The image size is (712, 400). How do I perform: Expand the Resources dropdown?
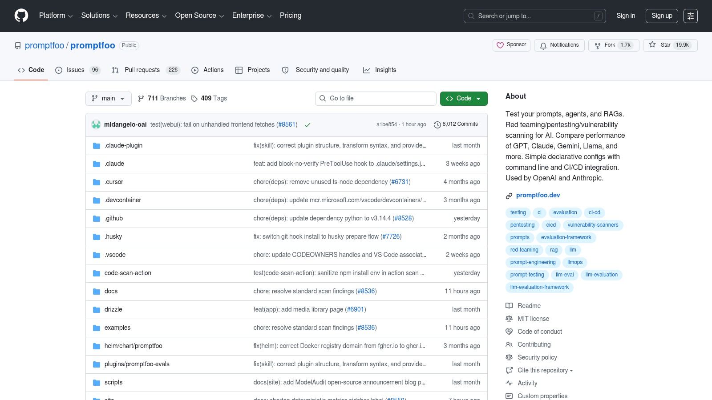coord(146,16)
